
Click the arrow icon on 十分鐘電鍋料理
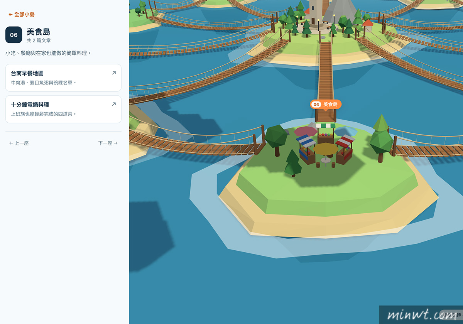coord(114,104)
